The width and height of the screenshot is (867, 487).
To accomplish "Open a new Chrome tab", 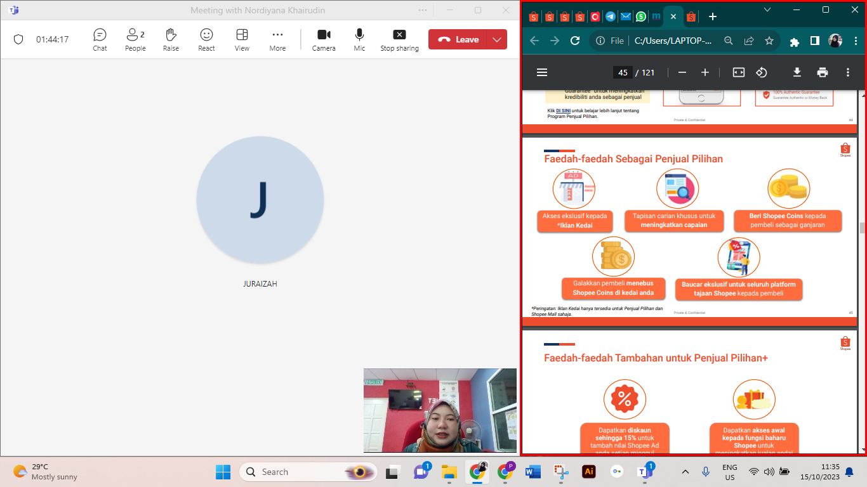I will (x=712, y=16).
